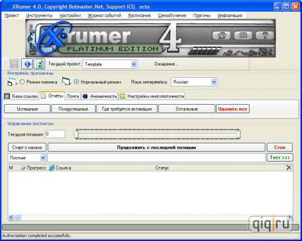Switch to the Отчеты tab
The height and width of the screenshot is (241, 302).
52,96
